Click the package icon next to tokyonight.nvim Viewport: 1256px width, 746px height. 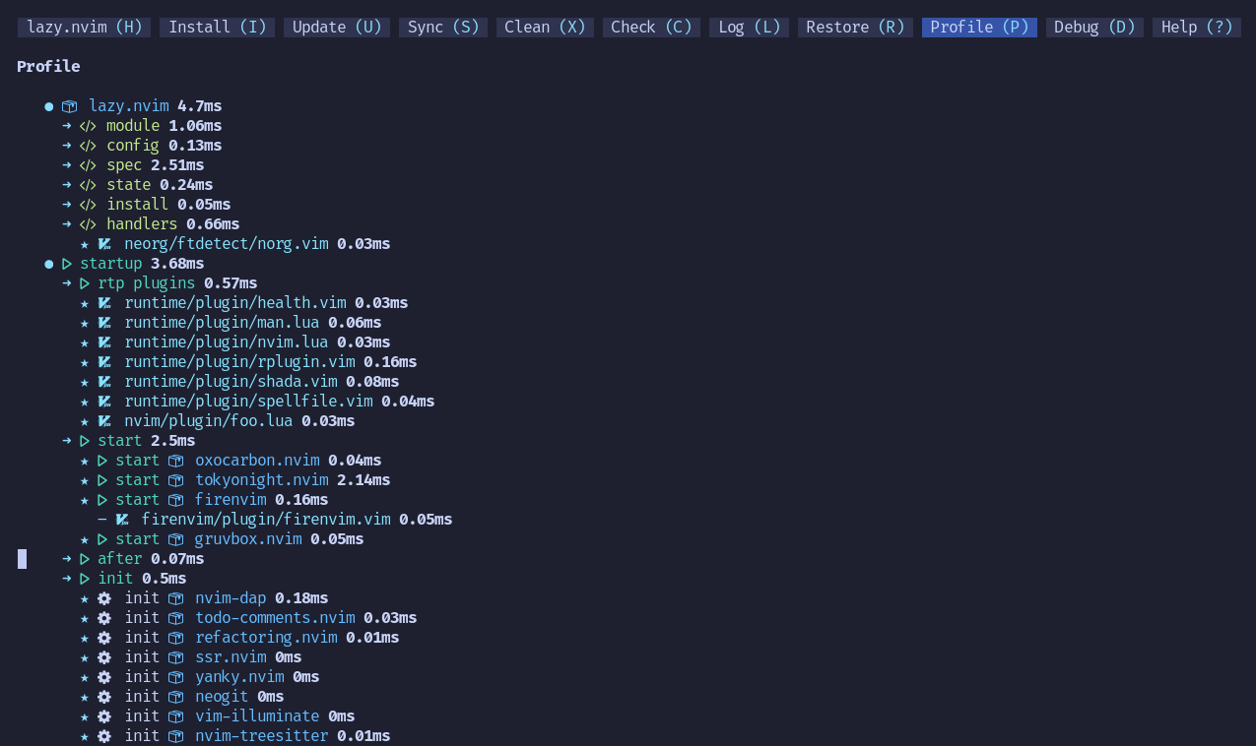[x=176, y=480]
